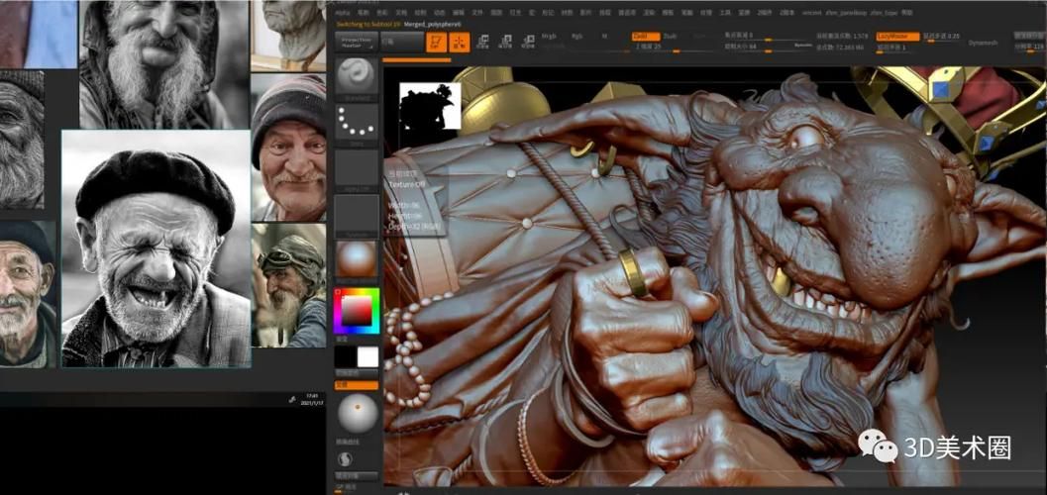The height and width of the screenshot is (495, 1047).
Task: Select the laughing man in beret reference photo
Action: tap(157, 248)
